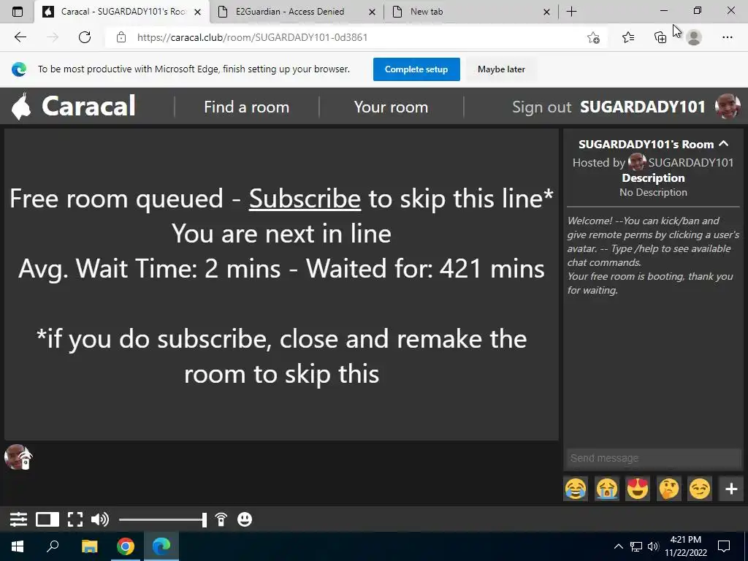Go back to the previous page

tap(20, 37)
